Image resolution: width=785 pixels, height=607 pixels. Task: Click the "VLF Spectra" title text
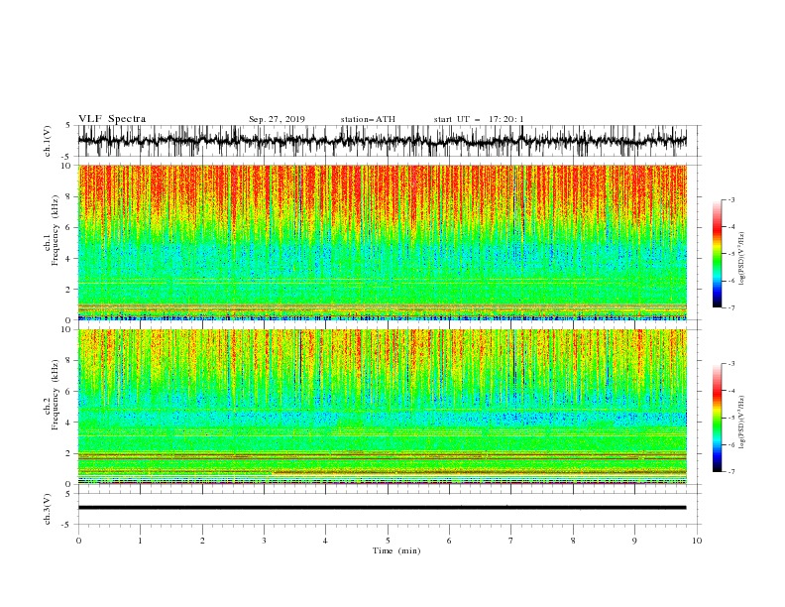(x=112, y=119)
